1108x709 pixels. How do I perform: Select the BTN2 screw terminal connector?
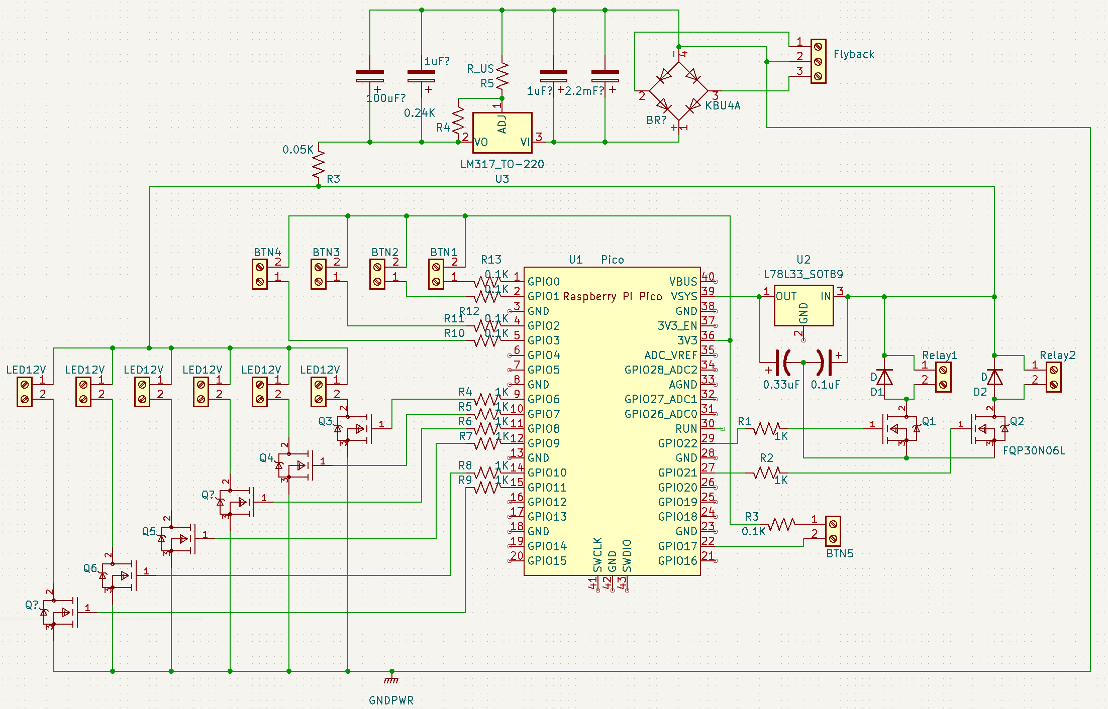[x=377, y=274]
